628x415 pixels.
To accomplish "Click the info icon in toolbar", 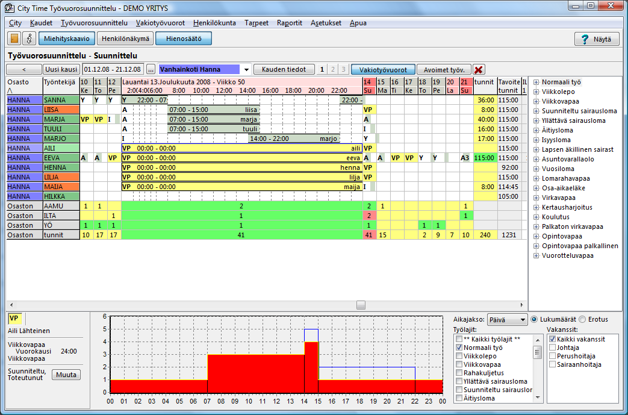I will [x=29, y=39].
